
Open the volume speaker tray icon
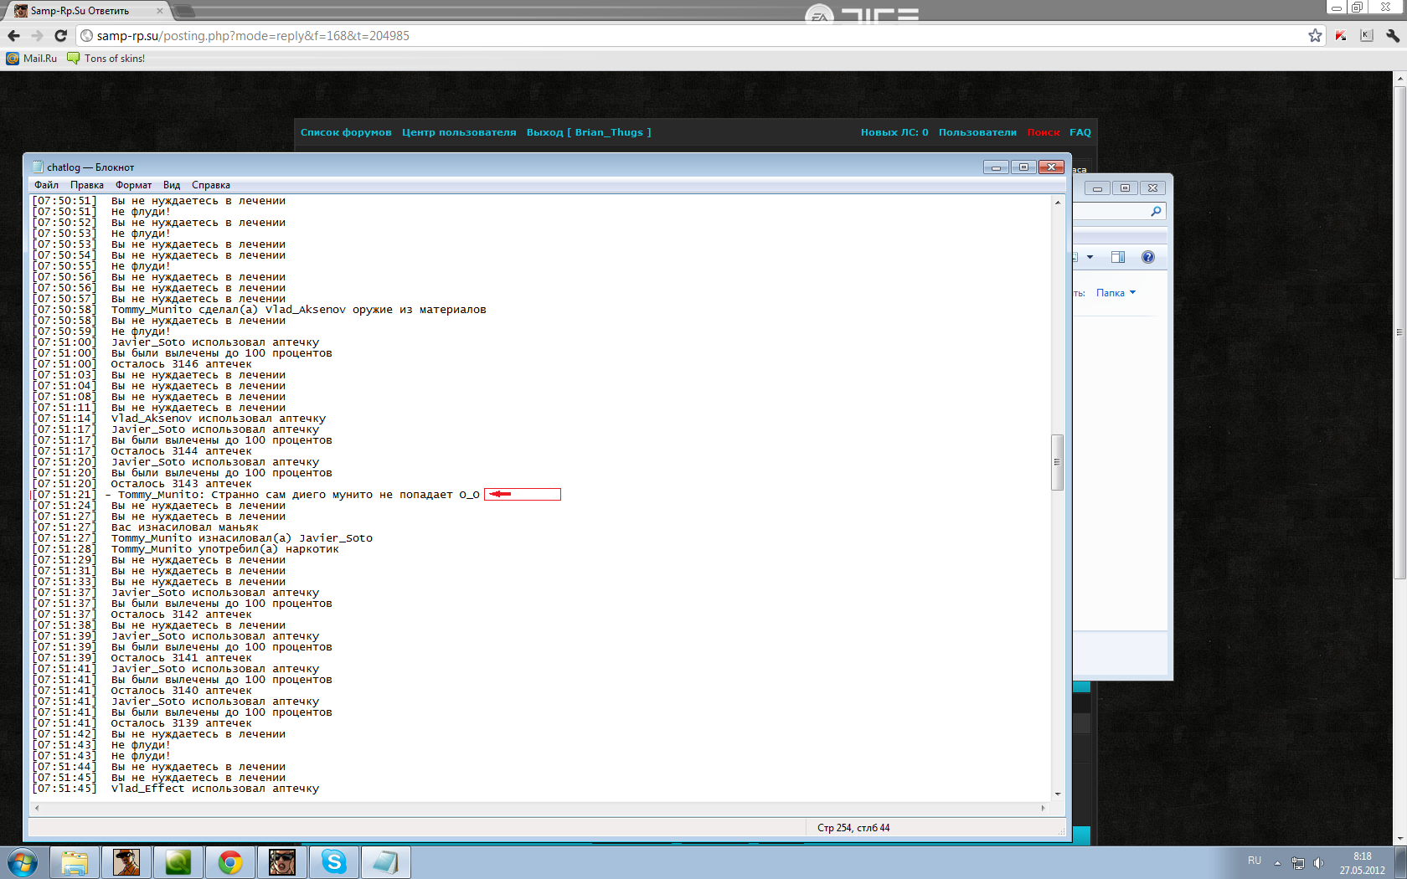(1319, 863)
